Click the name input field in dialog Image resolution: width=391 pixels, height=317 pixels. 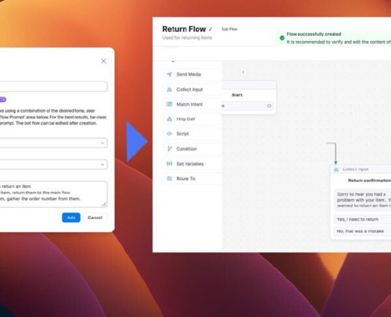pos(53,86)
